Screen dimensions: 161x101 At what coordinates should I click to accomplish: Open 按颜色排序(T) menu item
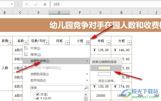pos(56,61)
